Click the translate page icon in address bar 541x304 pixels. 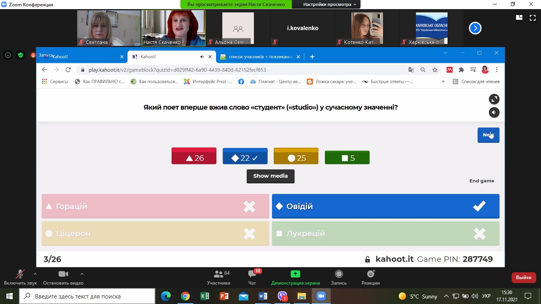point(411,70)
